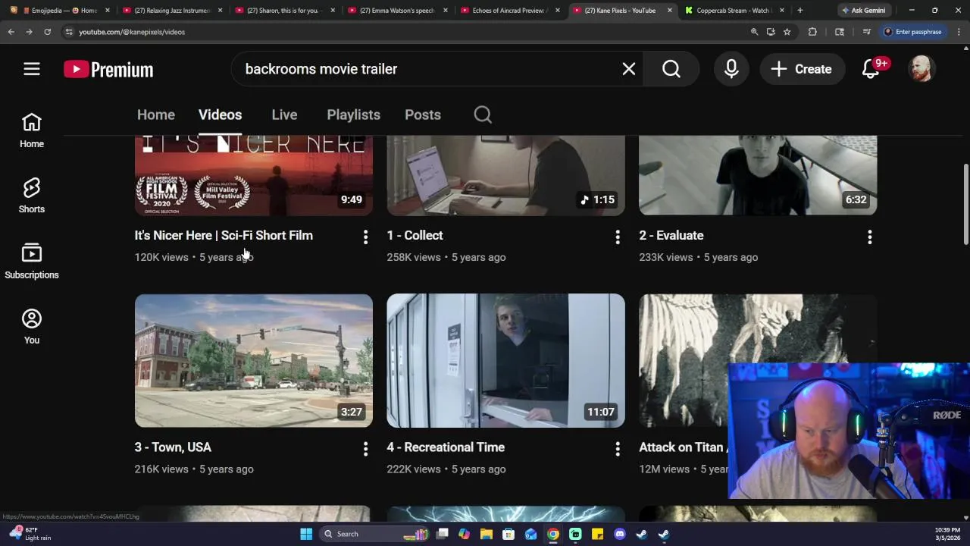The width and height of the screenshot is (970, 546).
Task: Play the 4 - Recreational Time thumbnail
Action: (x=505, y=360)
